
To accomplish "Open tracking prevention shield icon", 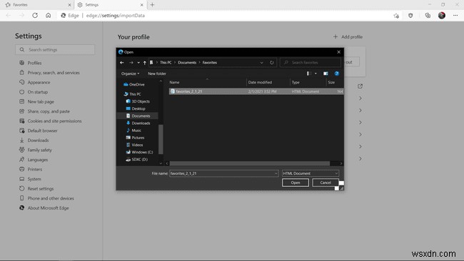I will pyautogui.click(x=410, y=16).
